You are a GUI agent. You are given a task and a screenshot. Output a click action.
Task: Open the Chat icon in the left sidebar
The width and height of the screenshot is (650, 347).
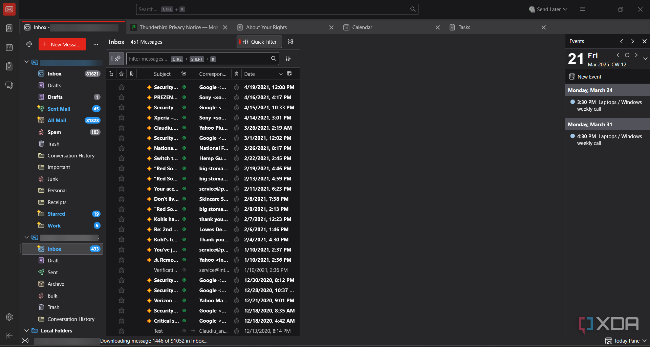click(9, 85)
